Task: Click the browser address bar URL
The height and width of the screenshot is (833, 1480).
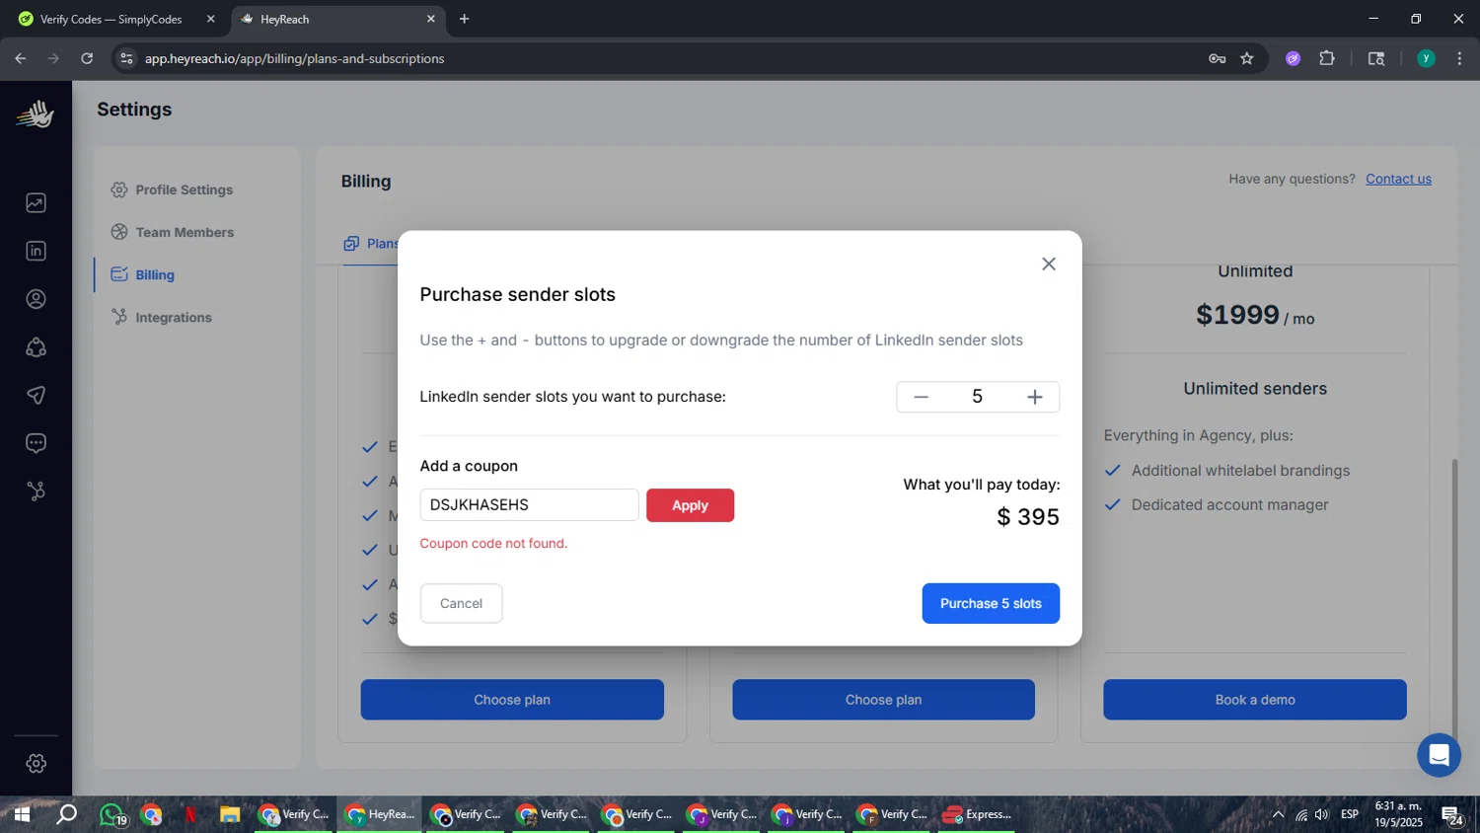Action: (294, 58)
